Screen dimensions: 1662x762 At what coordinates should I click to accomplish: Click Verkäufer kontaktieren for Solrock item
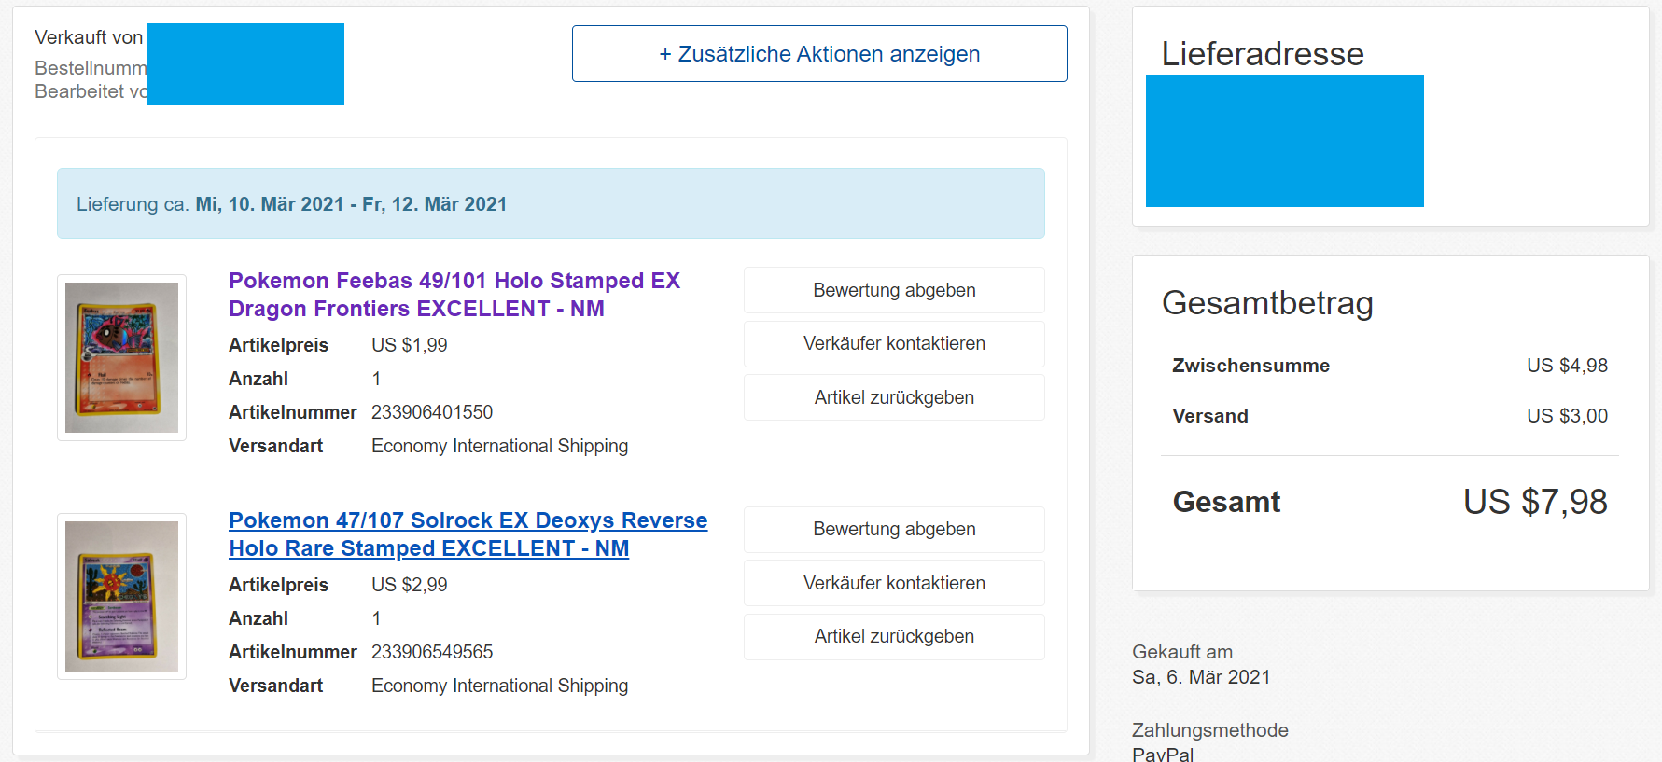pos(894,583)
